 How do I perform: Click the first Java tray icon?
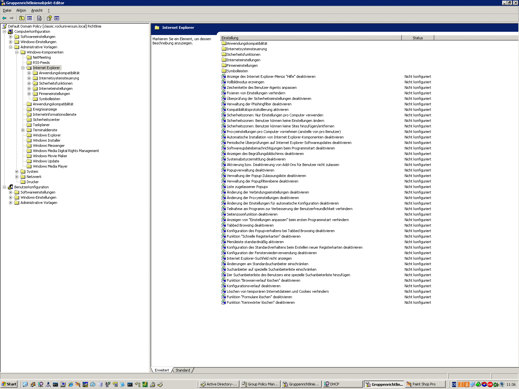tap(461, 384)
